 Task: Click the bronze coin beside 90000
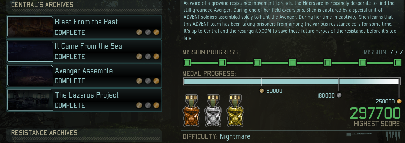[x=262, y=91]
